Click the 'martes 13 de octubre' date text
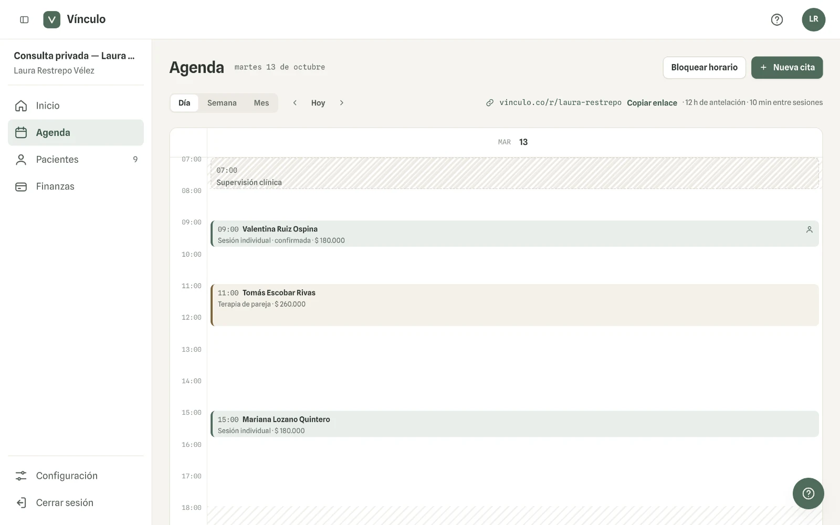 (280, 67)
